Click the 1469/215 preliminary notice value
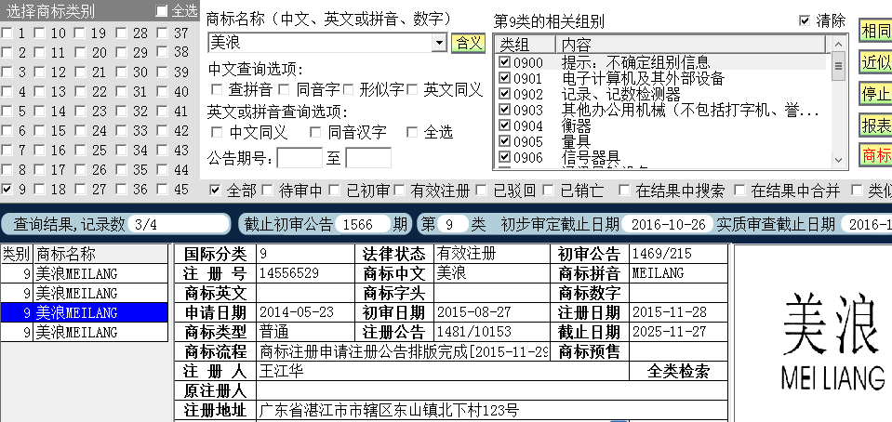 click(662, 254)
